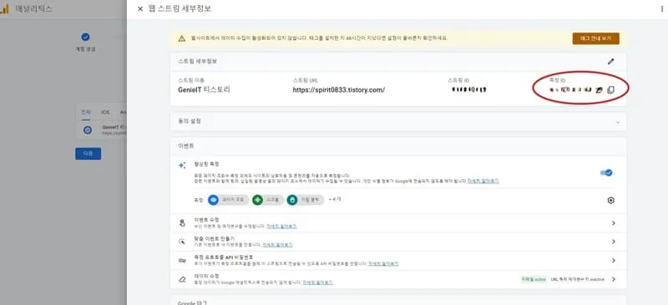Click the blue page views chip

pos(228,199)
